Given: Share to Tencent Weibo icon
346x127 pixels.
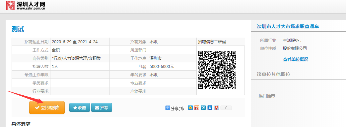Looking at the screenshot, I should coord(203,108).
